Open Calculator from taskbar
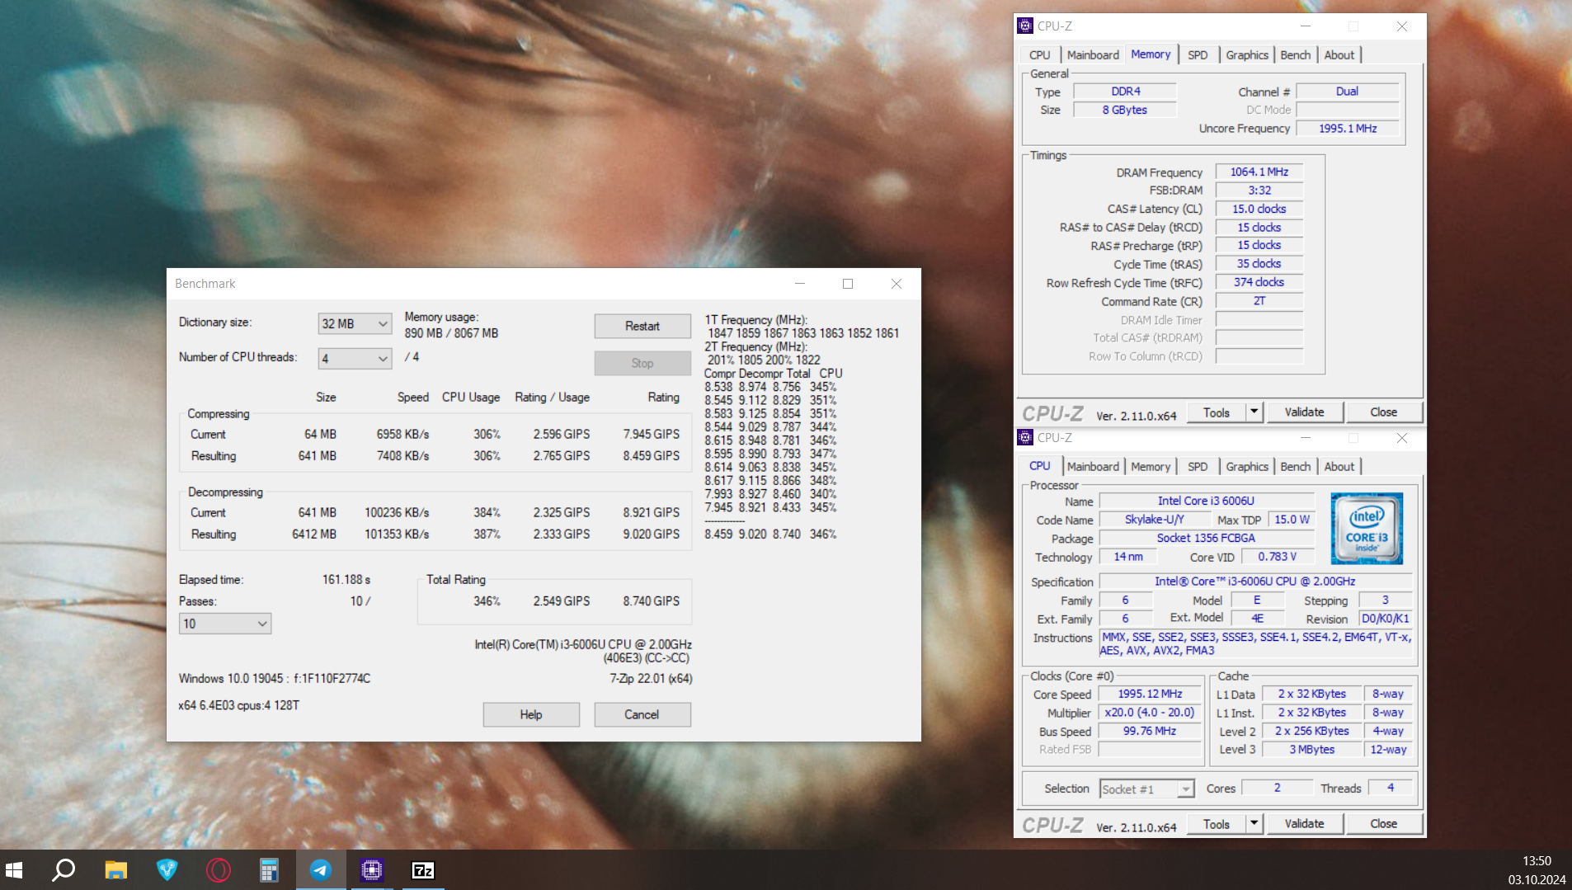 click(x=269, y=870)
